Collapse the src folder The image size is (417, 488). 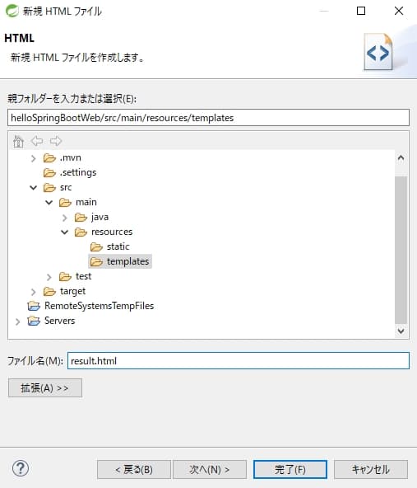click(x=33, y=188)
